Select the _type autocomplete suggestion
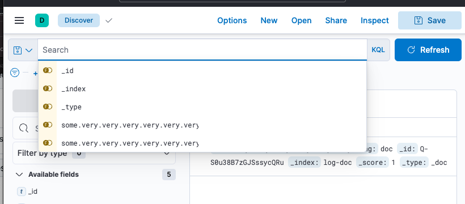This screenshot has width=465, height=204. pos(202,107)
